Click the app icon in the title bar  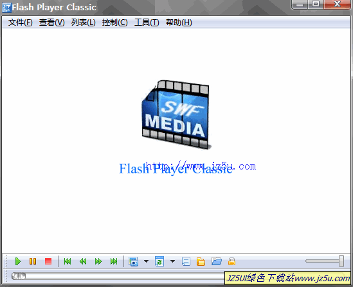tap(6, 8)
